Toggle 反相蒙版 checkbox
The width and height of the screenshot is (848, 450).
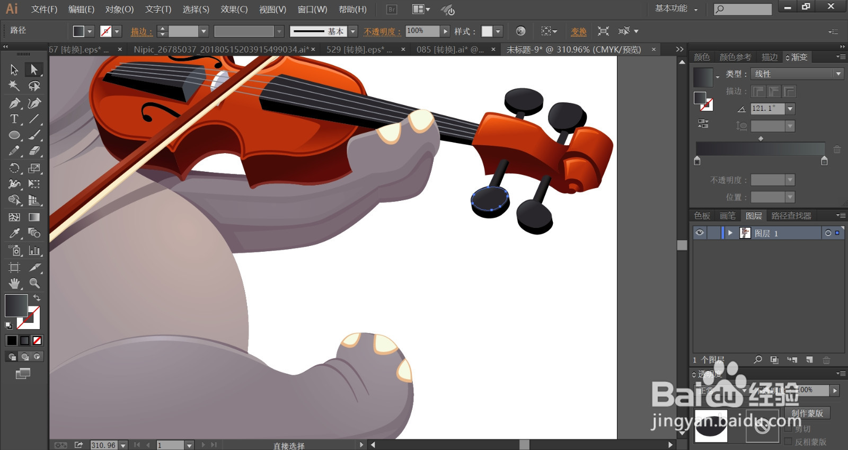(789, 442)
